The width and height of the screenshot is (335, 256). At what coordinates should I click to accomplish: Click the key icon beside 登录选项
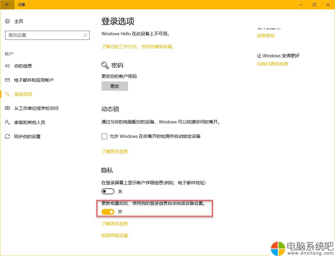click(x=7, y=94)
